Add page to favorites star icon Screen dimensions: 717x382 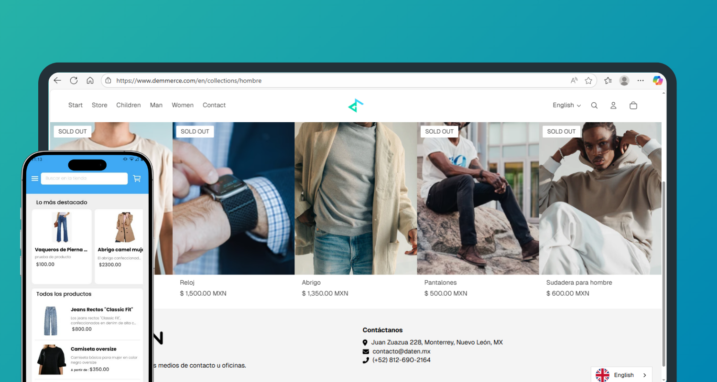click(588, 81)
